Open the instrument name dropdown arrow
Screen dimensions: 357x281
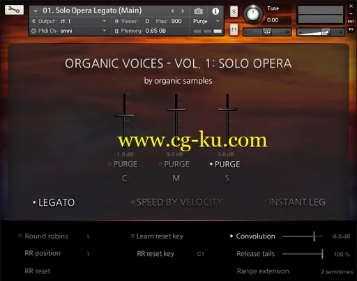[x=36, y=11]
